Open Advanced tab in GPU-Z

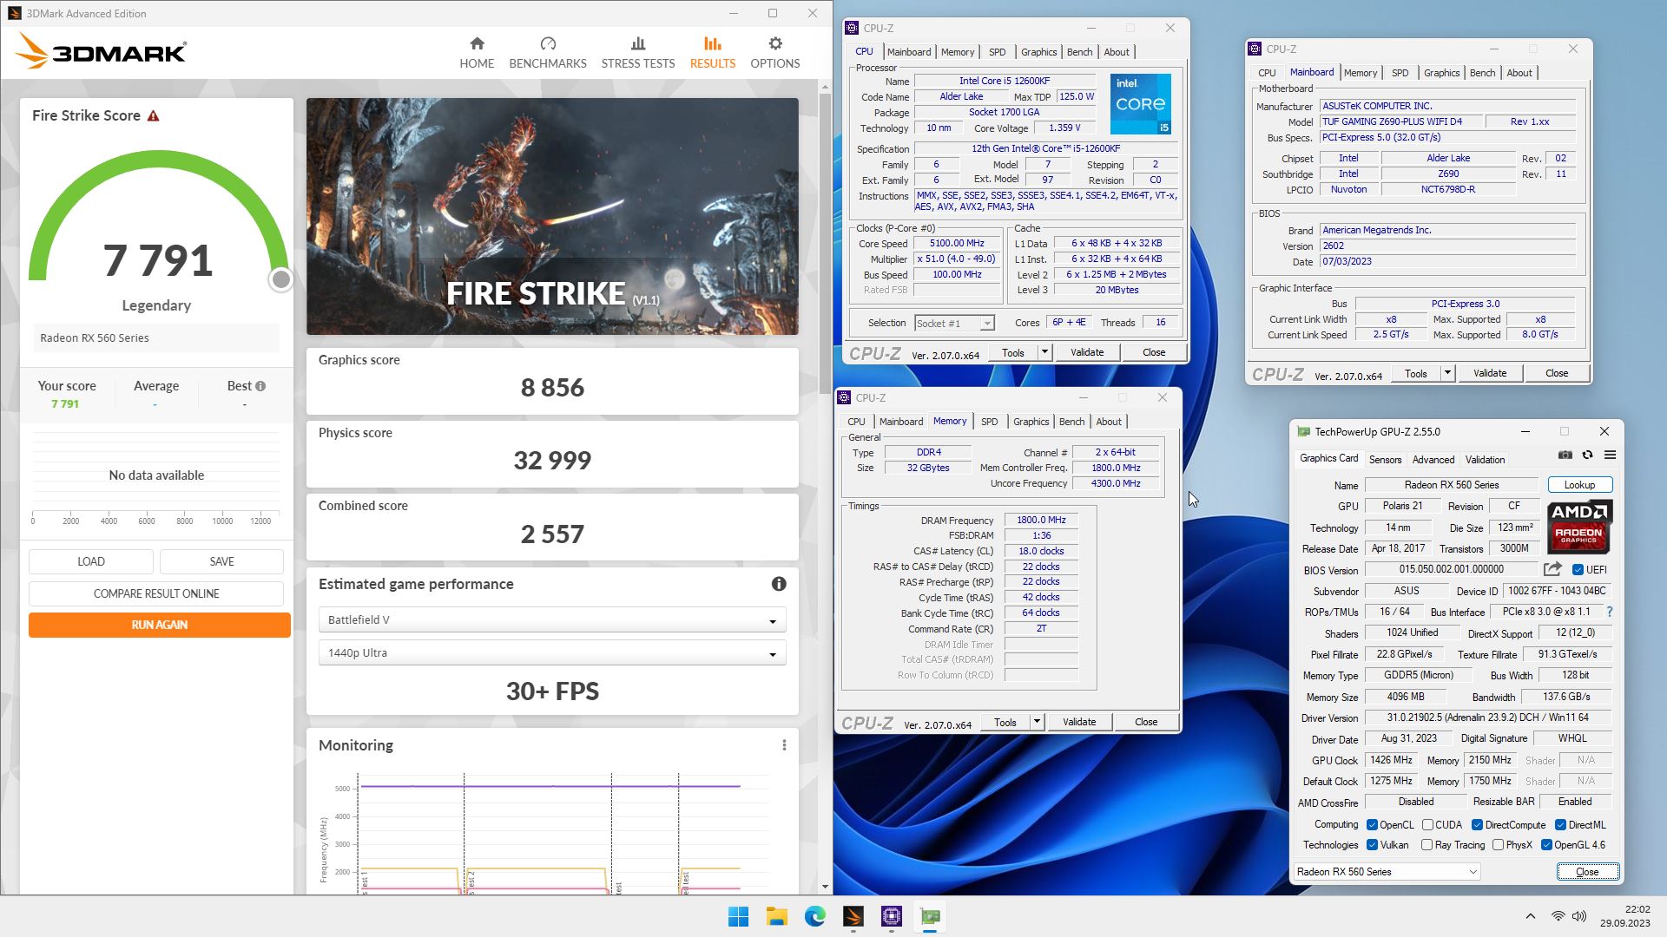pyautogui.click(x=1433, y=460)
